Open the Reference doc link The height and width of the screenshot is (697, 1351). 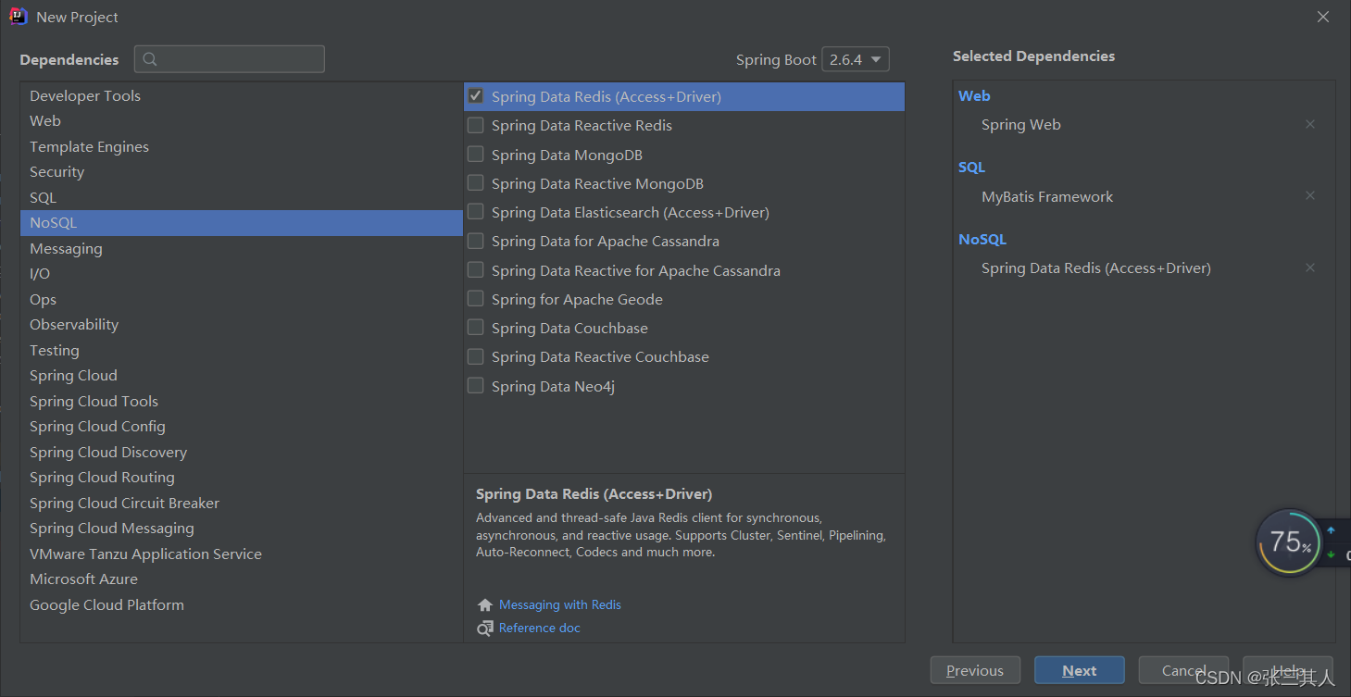(540, 628)
